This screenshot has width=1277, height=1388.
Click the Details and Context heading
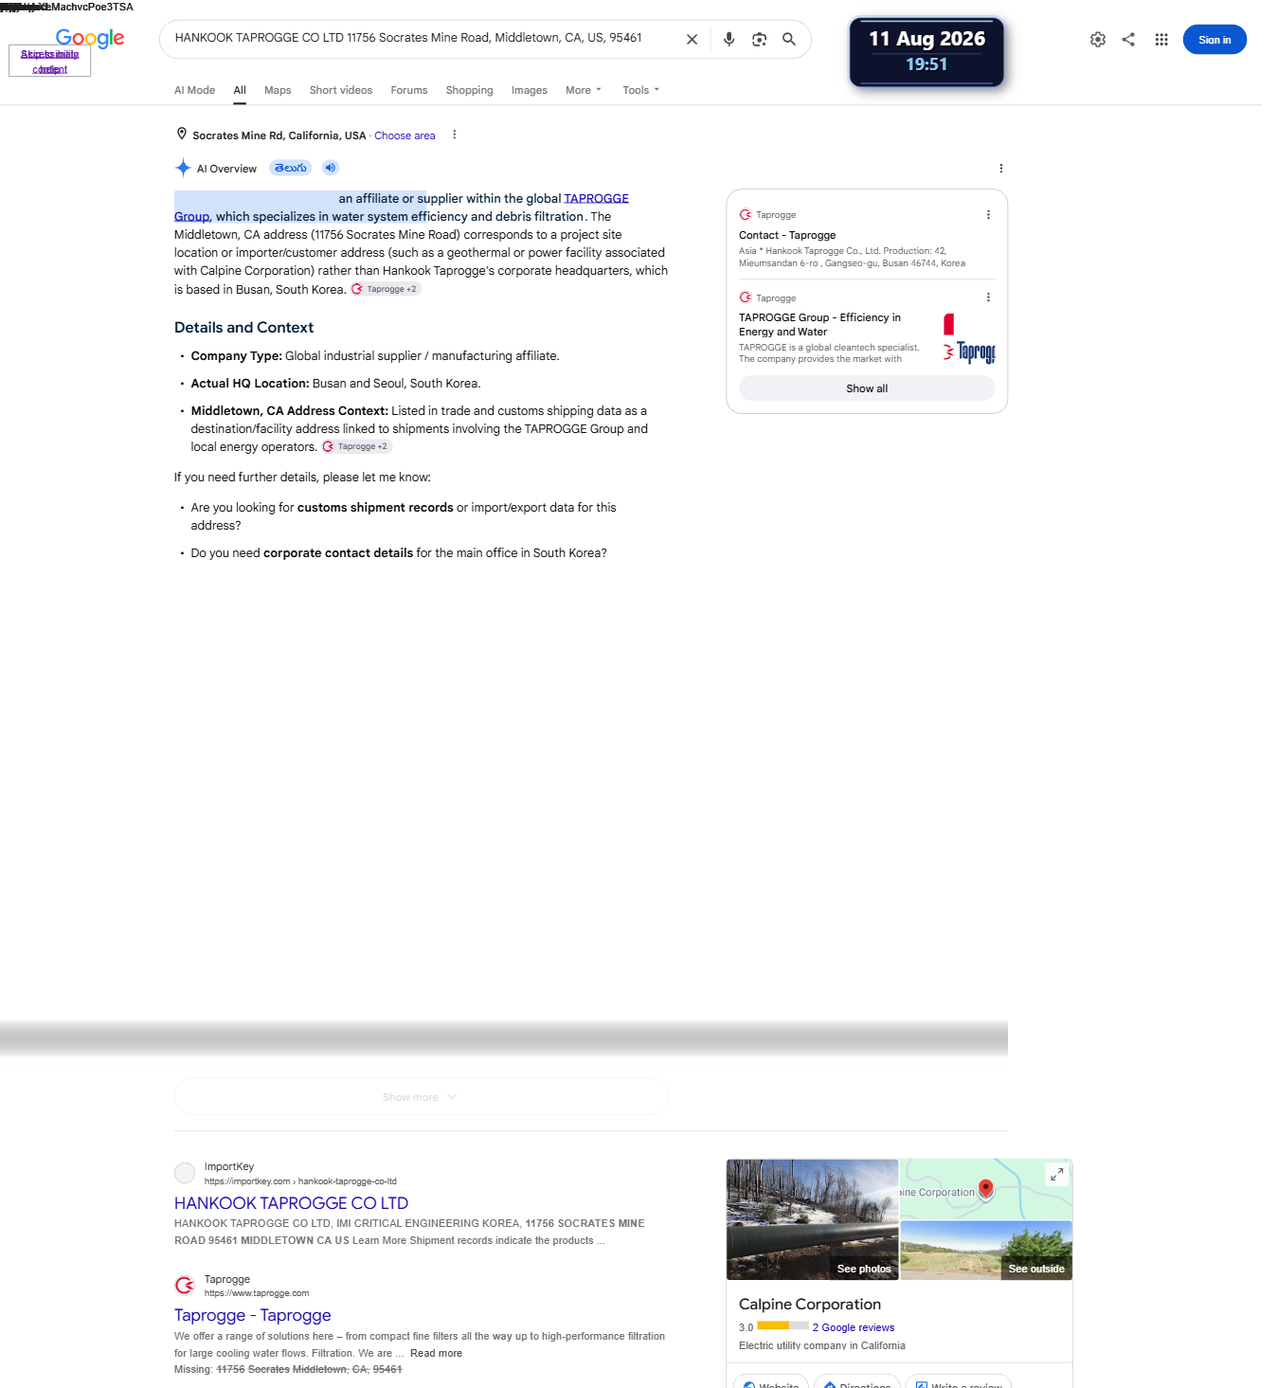[243, 328]
